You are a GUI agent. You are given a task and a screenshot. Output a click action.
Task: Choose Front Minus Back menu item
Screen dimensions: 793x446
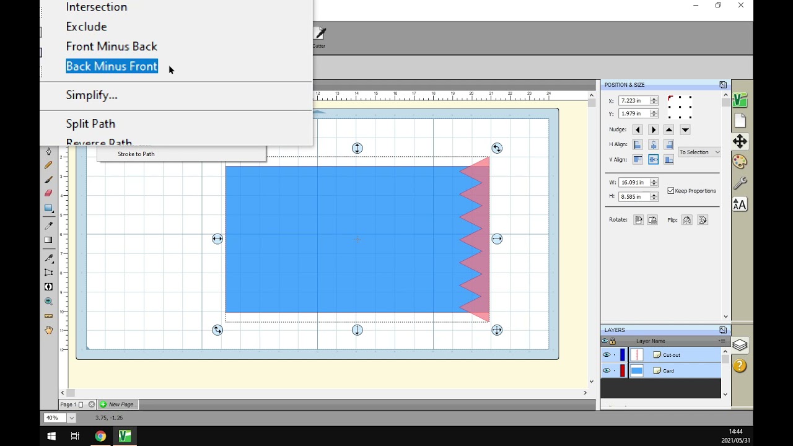click(112, 46)
